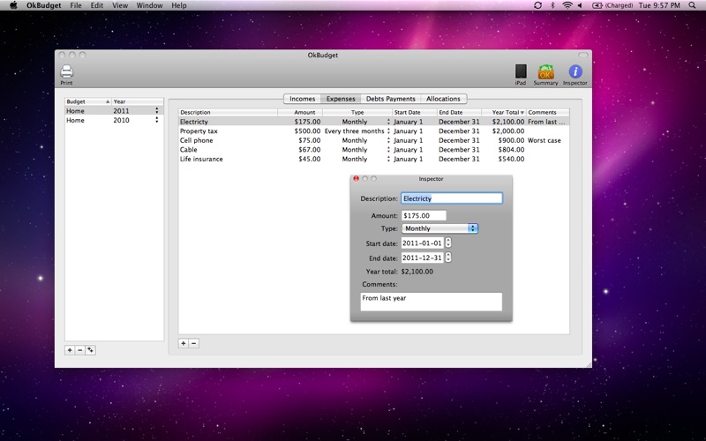
Task: Click the sync status menu bar icon
Action: [537, 5]
